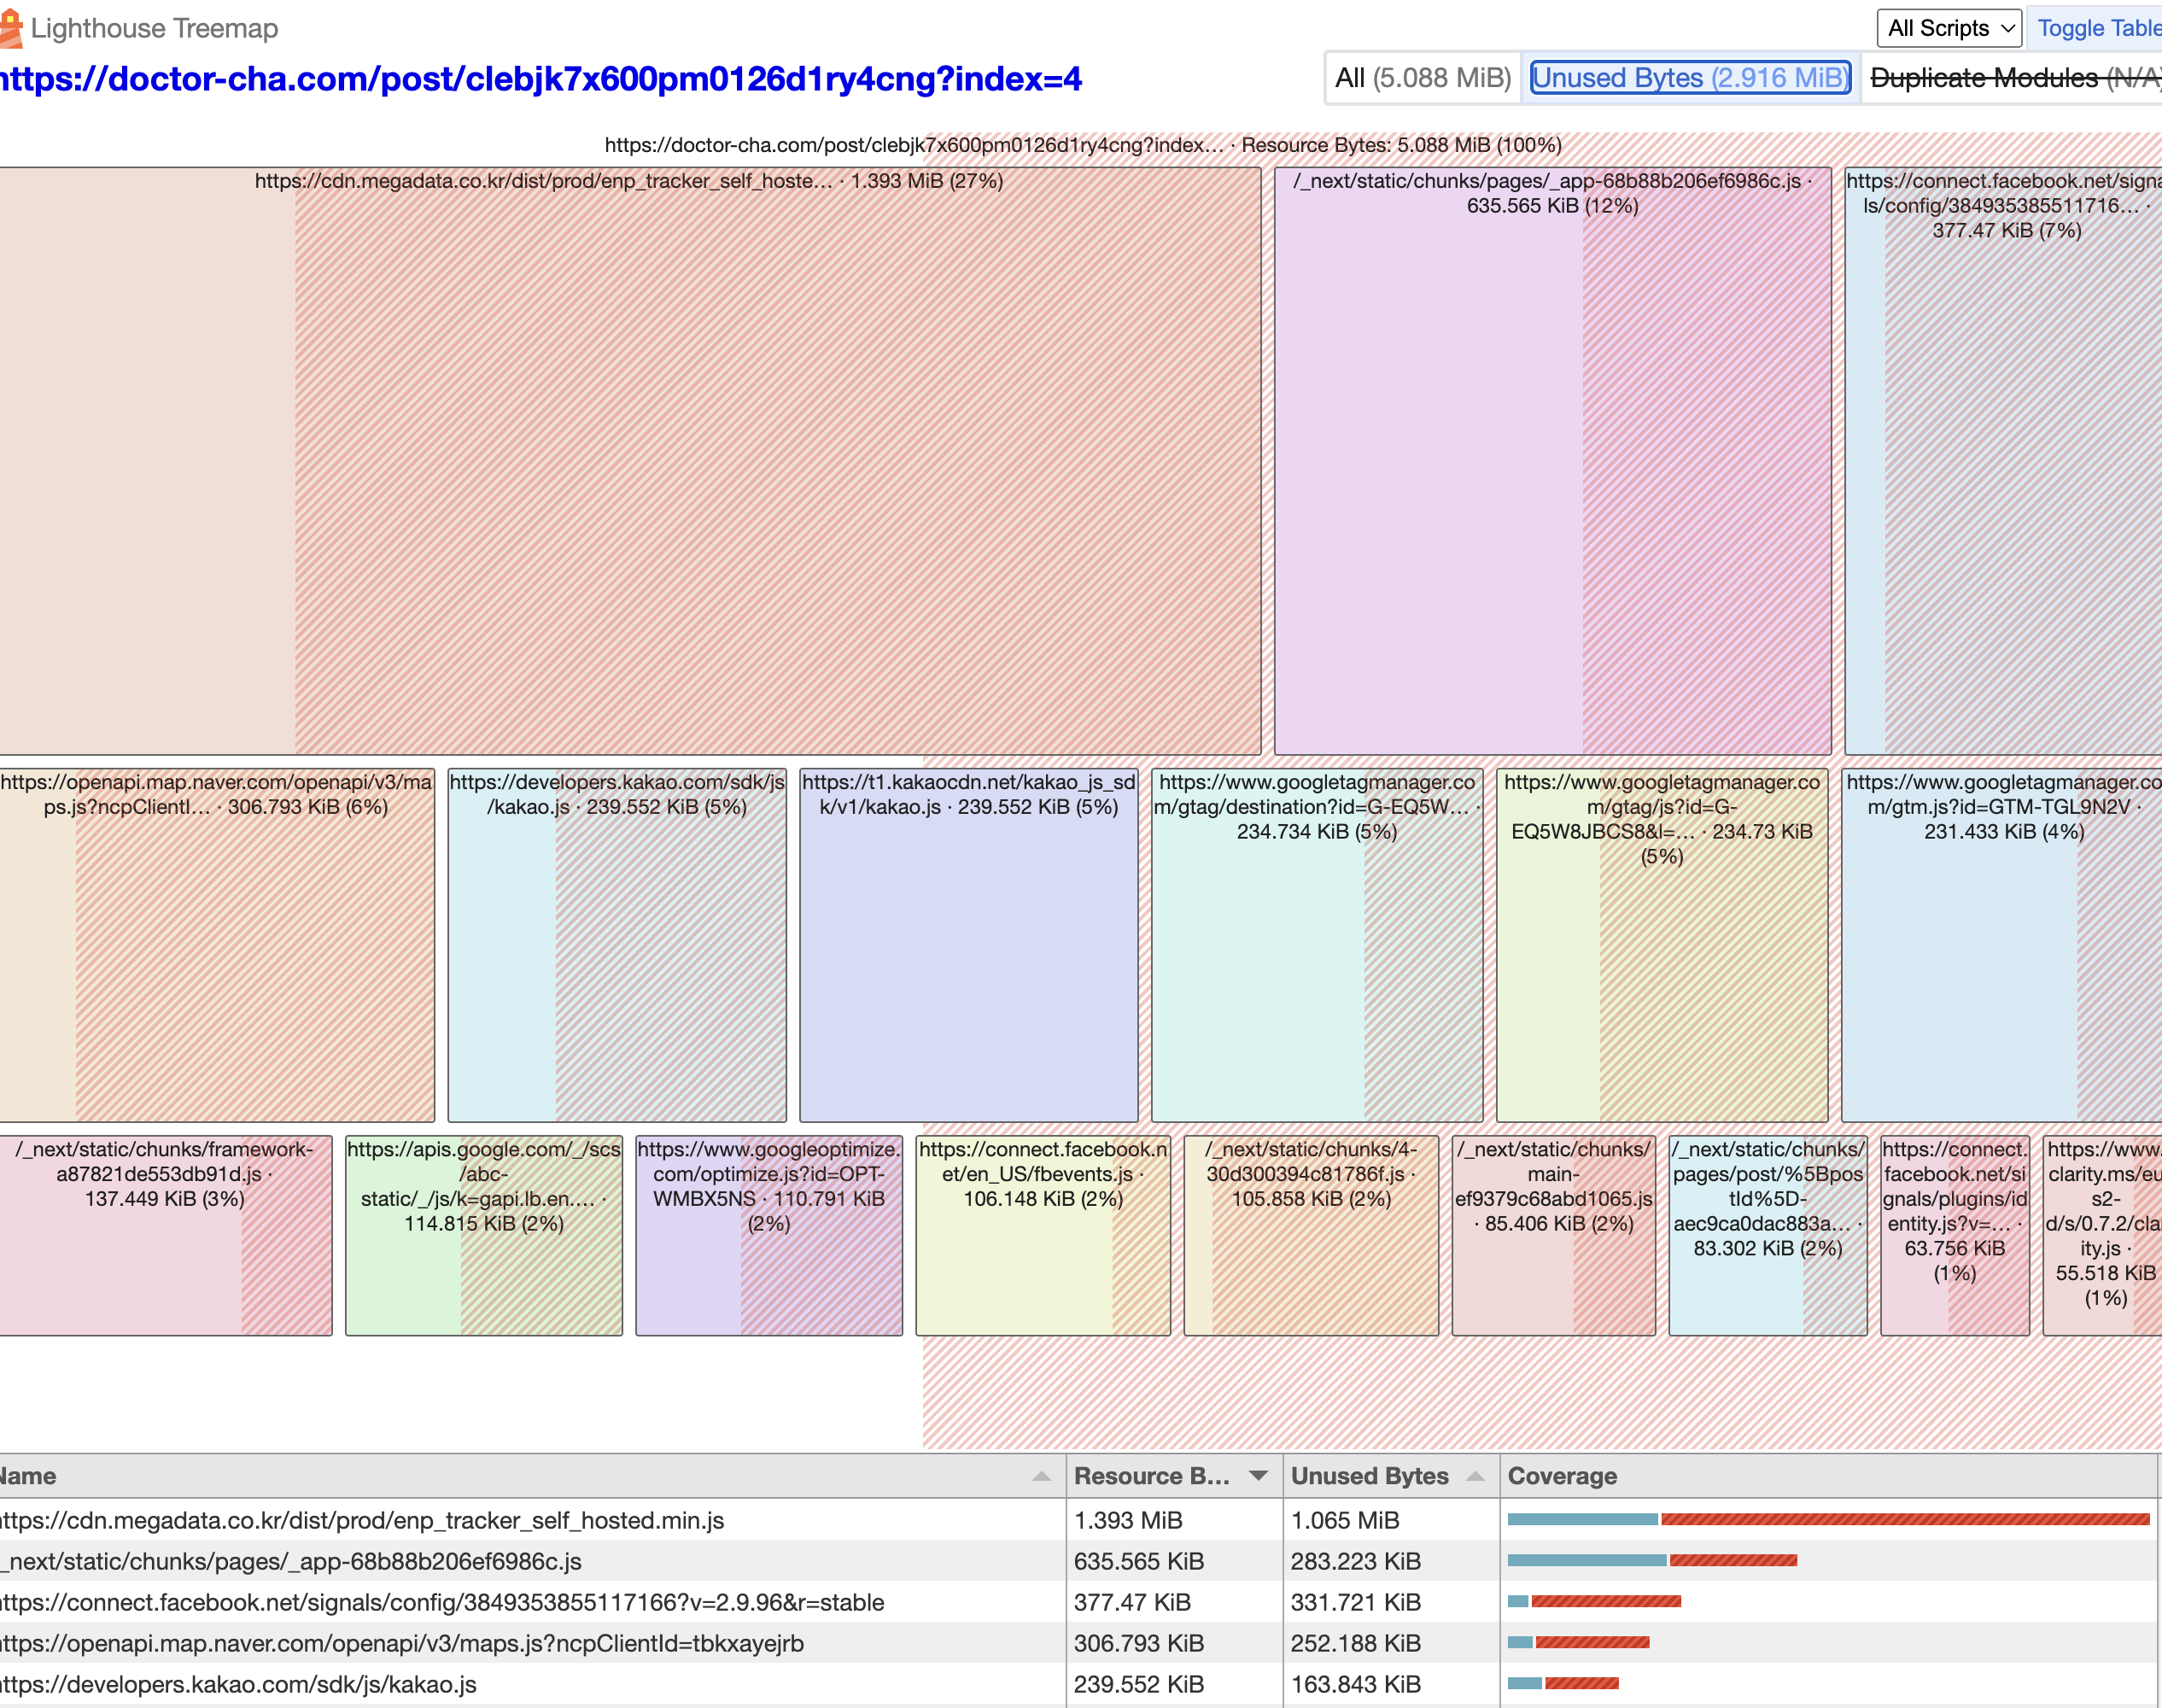The width and height of the screenshot is (2162, 1708).
Task: Click the gtag/js?id=G- treemap node
Action: point(1662,945)
